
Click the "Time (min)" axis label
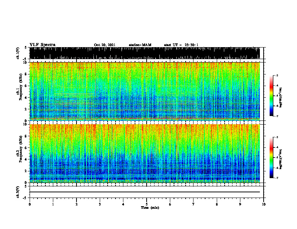click(150, 208)
